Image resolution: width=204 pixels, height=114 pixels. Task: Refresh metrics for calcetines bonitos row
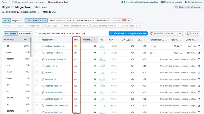[199, 53]
